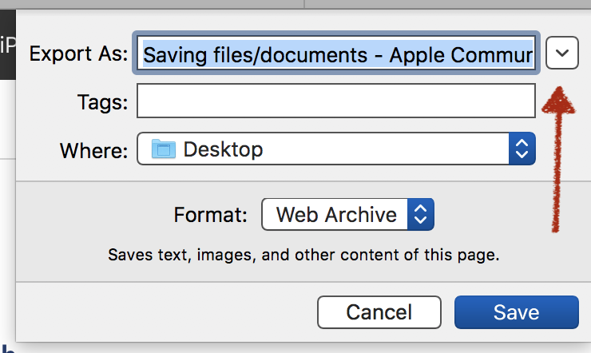The image size is (591, 353).
Task: Click the "Desktop" text in Where popup
Action: point(223,149)
